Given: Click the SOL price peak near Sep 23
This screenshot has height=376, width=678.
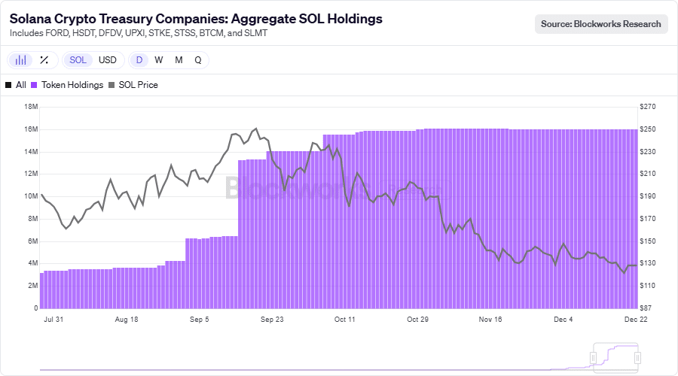Looking at the screenshot, I should (x=256, y=129).
